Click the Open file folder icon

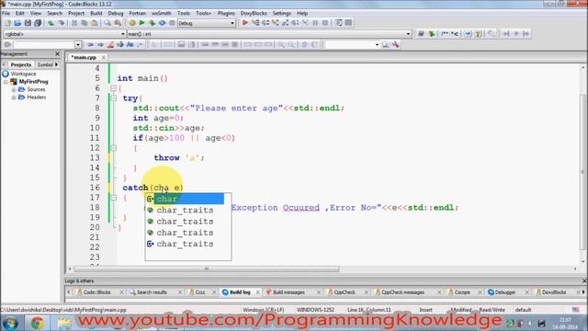click(x=17, y=23)
